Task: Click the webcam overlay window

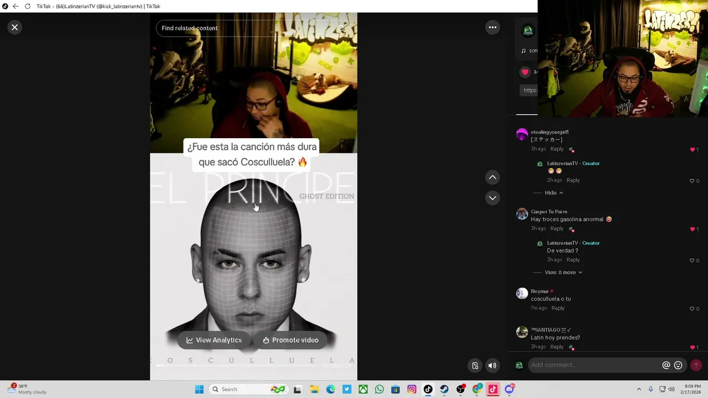Action: tap(623, 59)
